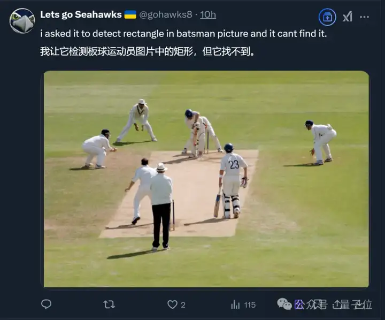Click the English tweet text
The image size is (385, 320).
click(183, 34)
